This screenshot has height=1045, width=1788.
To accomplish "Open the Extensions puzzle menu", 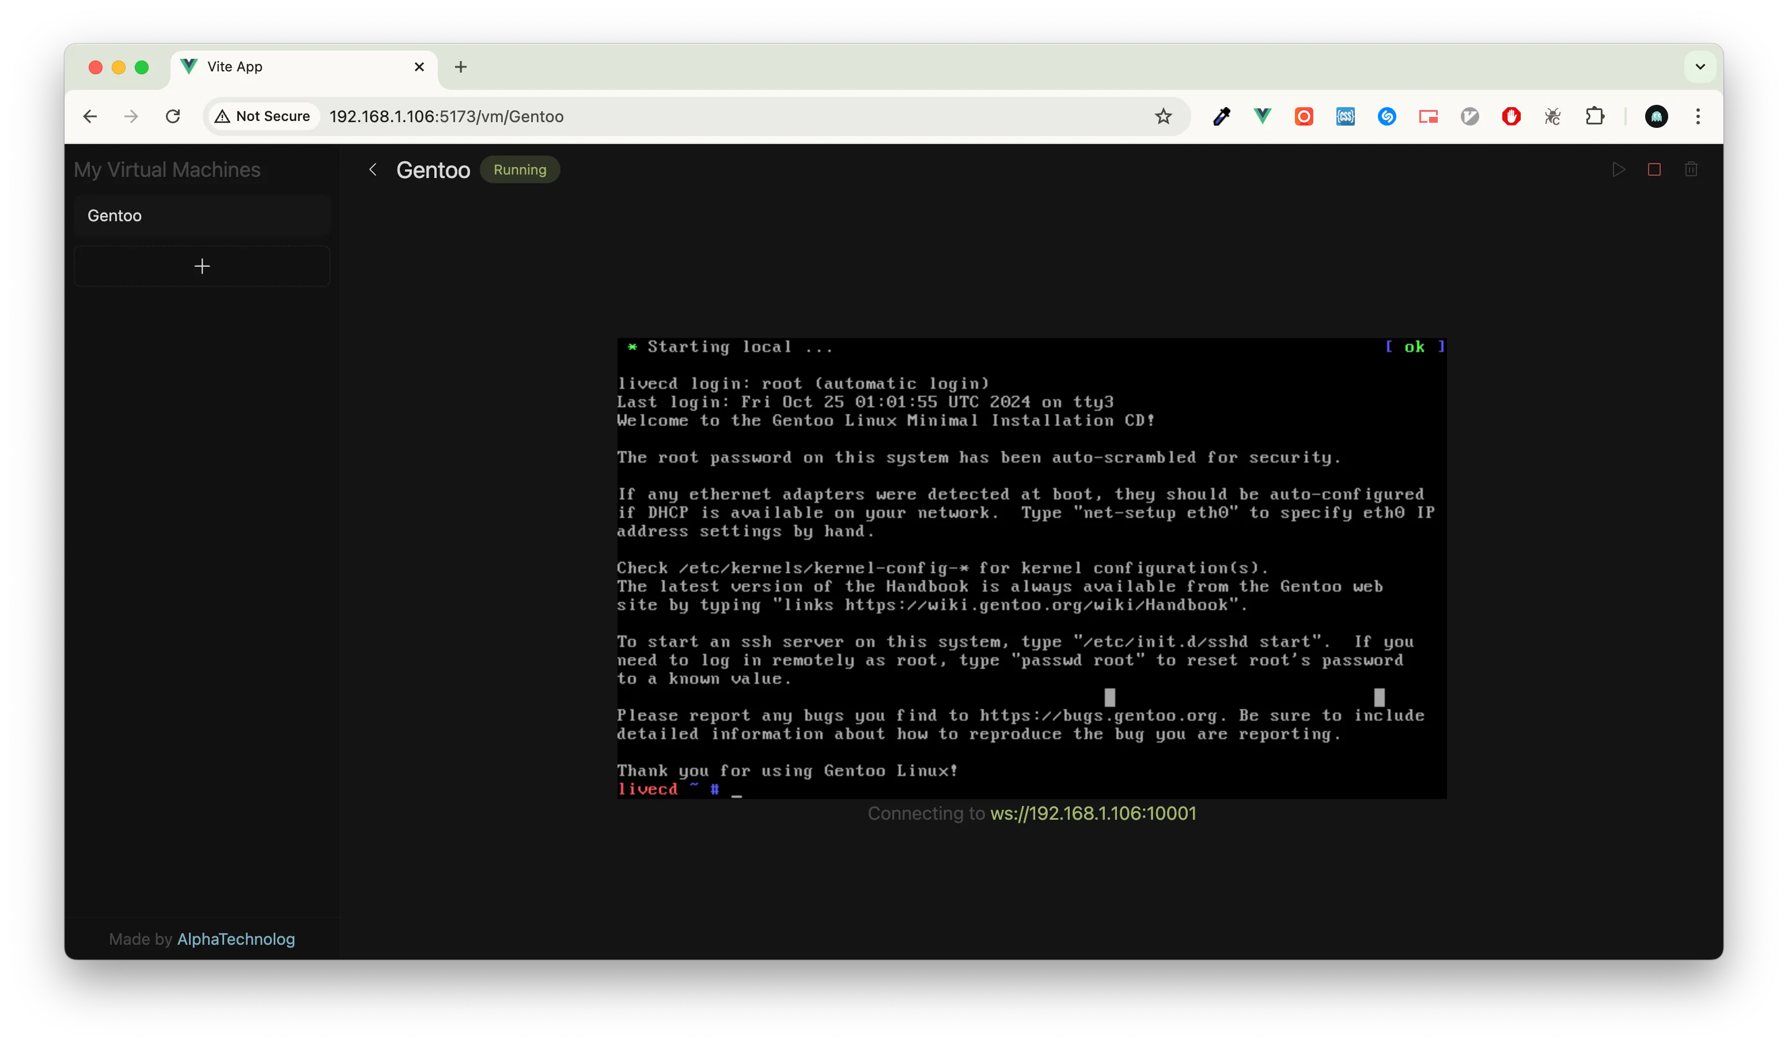I will [1594, 116].
